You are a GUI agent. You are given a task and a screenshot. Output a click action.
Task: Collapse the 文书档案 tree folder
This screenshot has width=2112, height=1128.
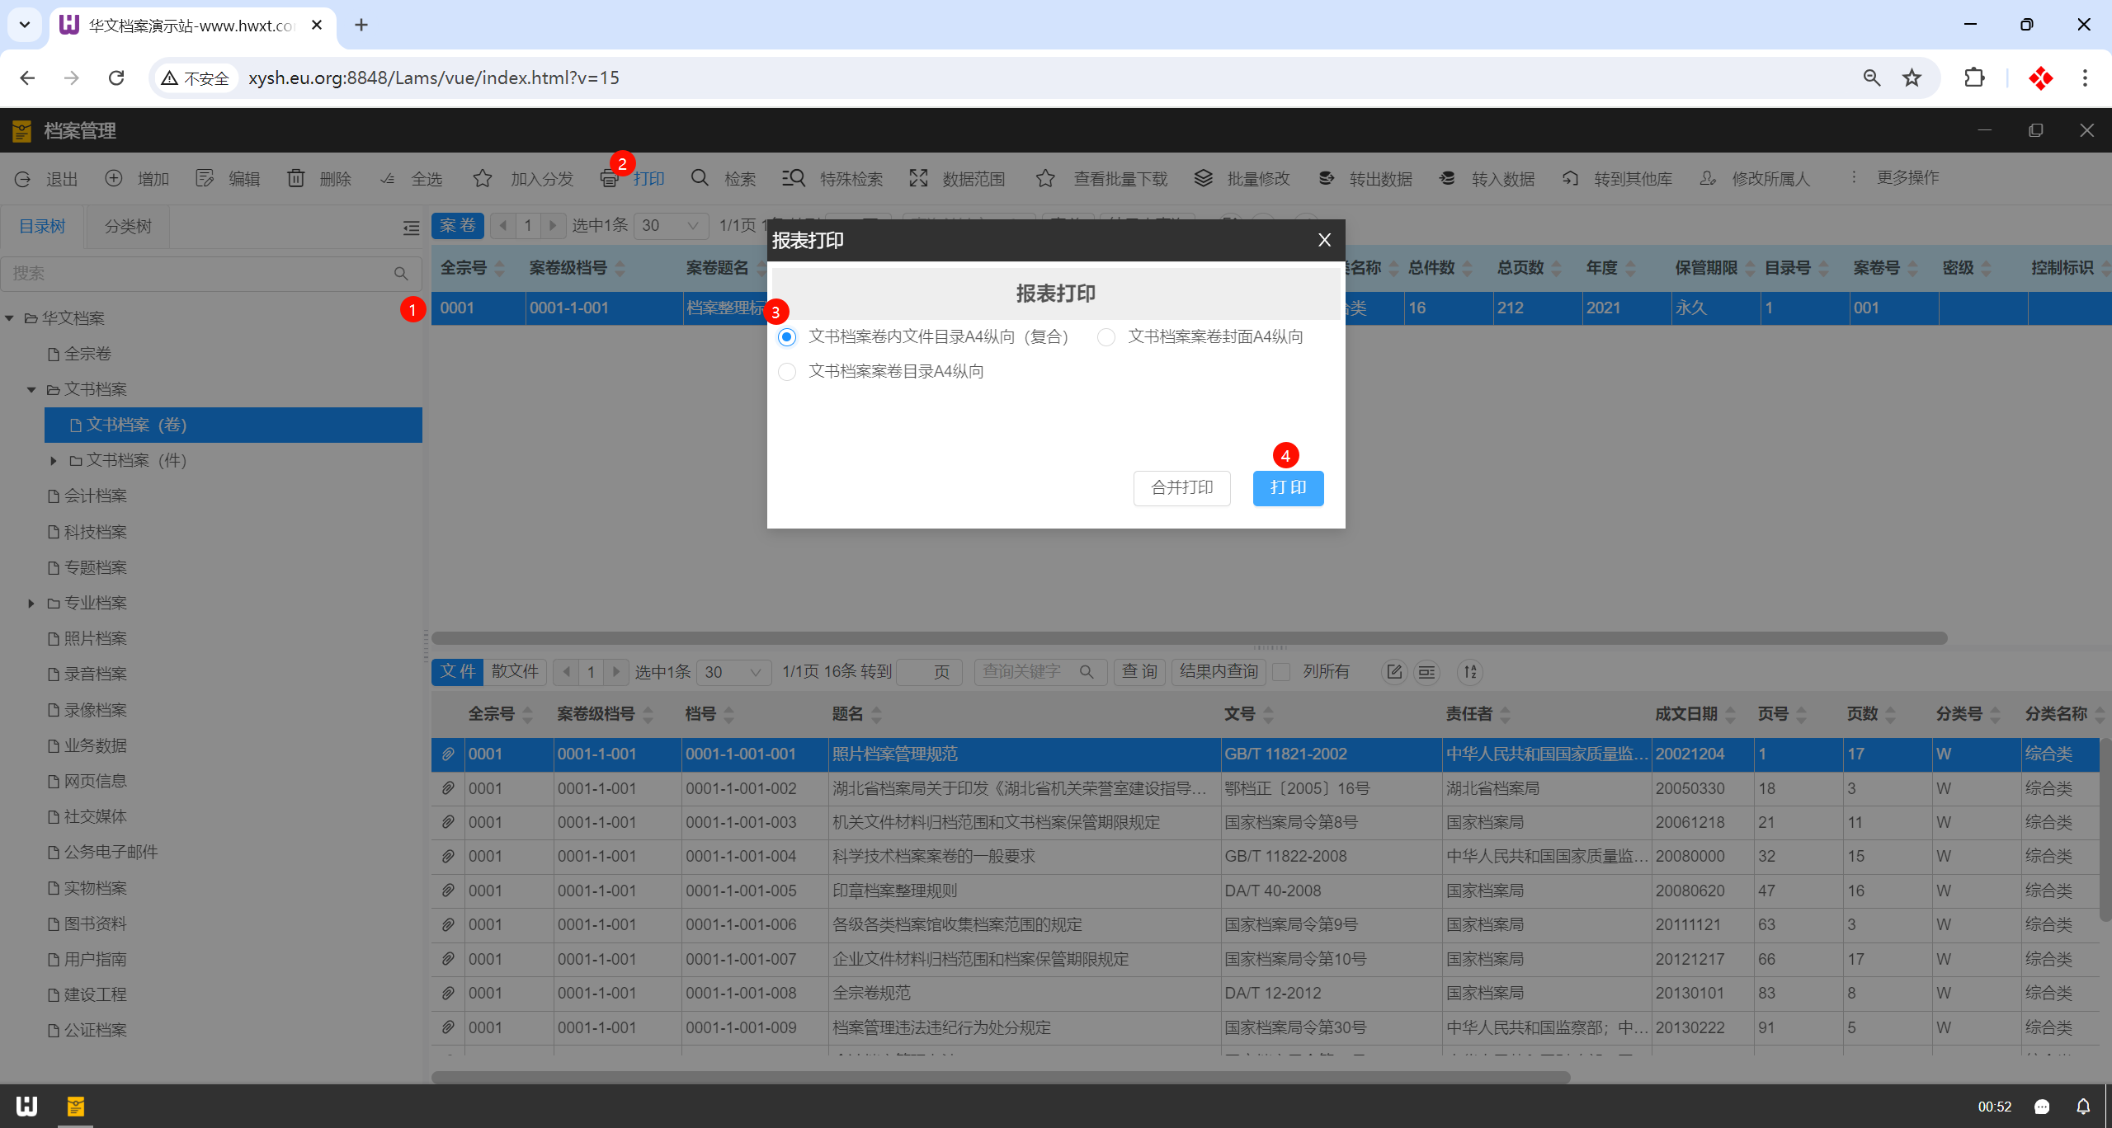point(31,389)
